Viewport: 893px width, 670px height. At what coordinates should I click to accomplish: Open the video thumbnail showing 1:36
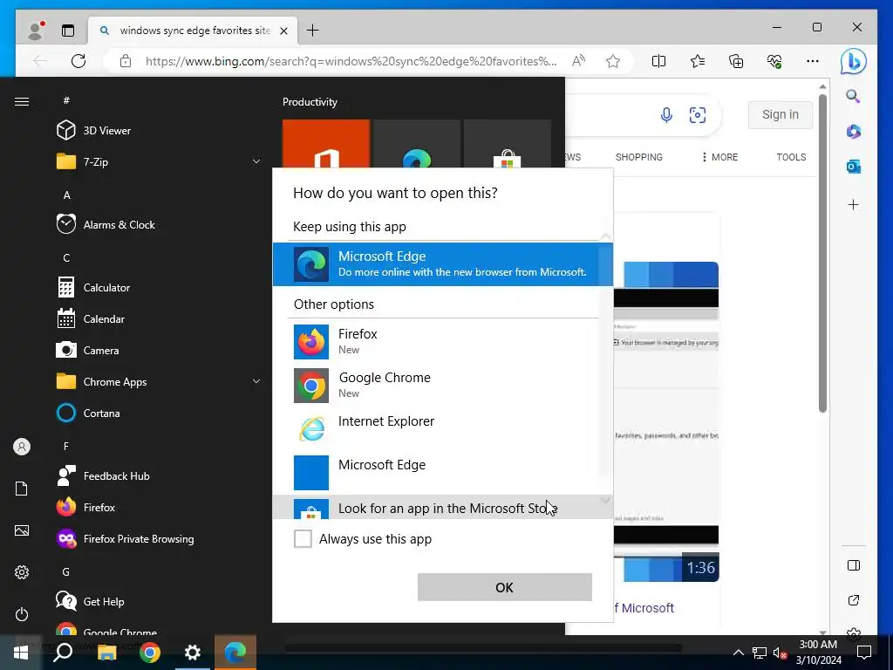(666, 421)
